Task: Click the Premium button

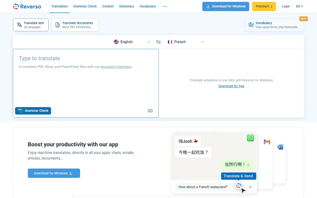Action: 264,6
